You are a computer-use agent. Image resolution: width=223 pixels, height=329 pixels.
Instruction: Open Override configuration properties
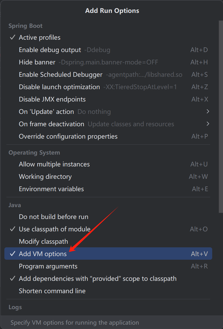tap(68, 136)
